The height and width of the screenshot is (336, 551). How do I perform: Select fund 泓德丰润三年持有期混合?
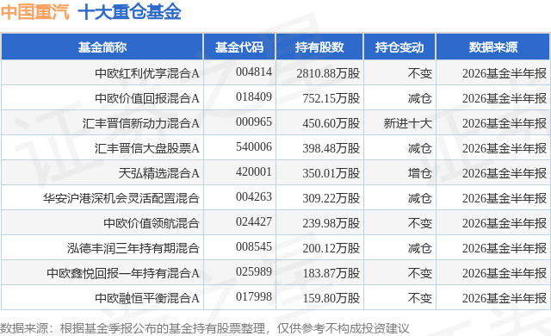tap(133, 248)
